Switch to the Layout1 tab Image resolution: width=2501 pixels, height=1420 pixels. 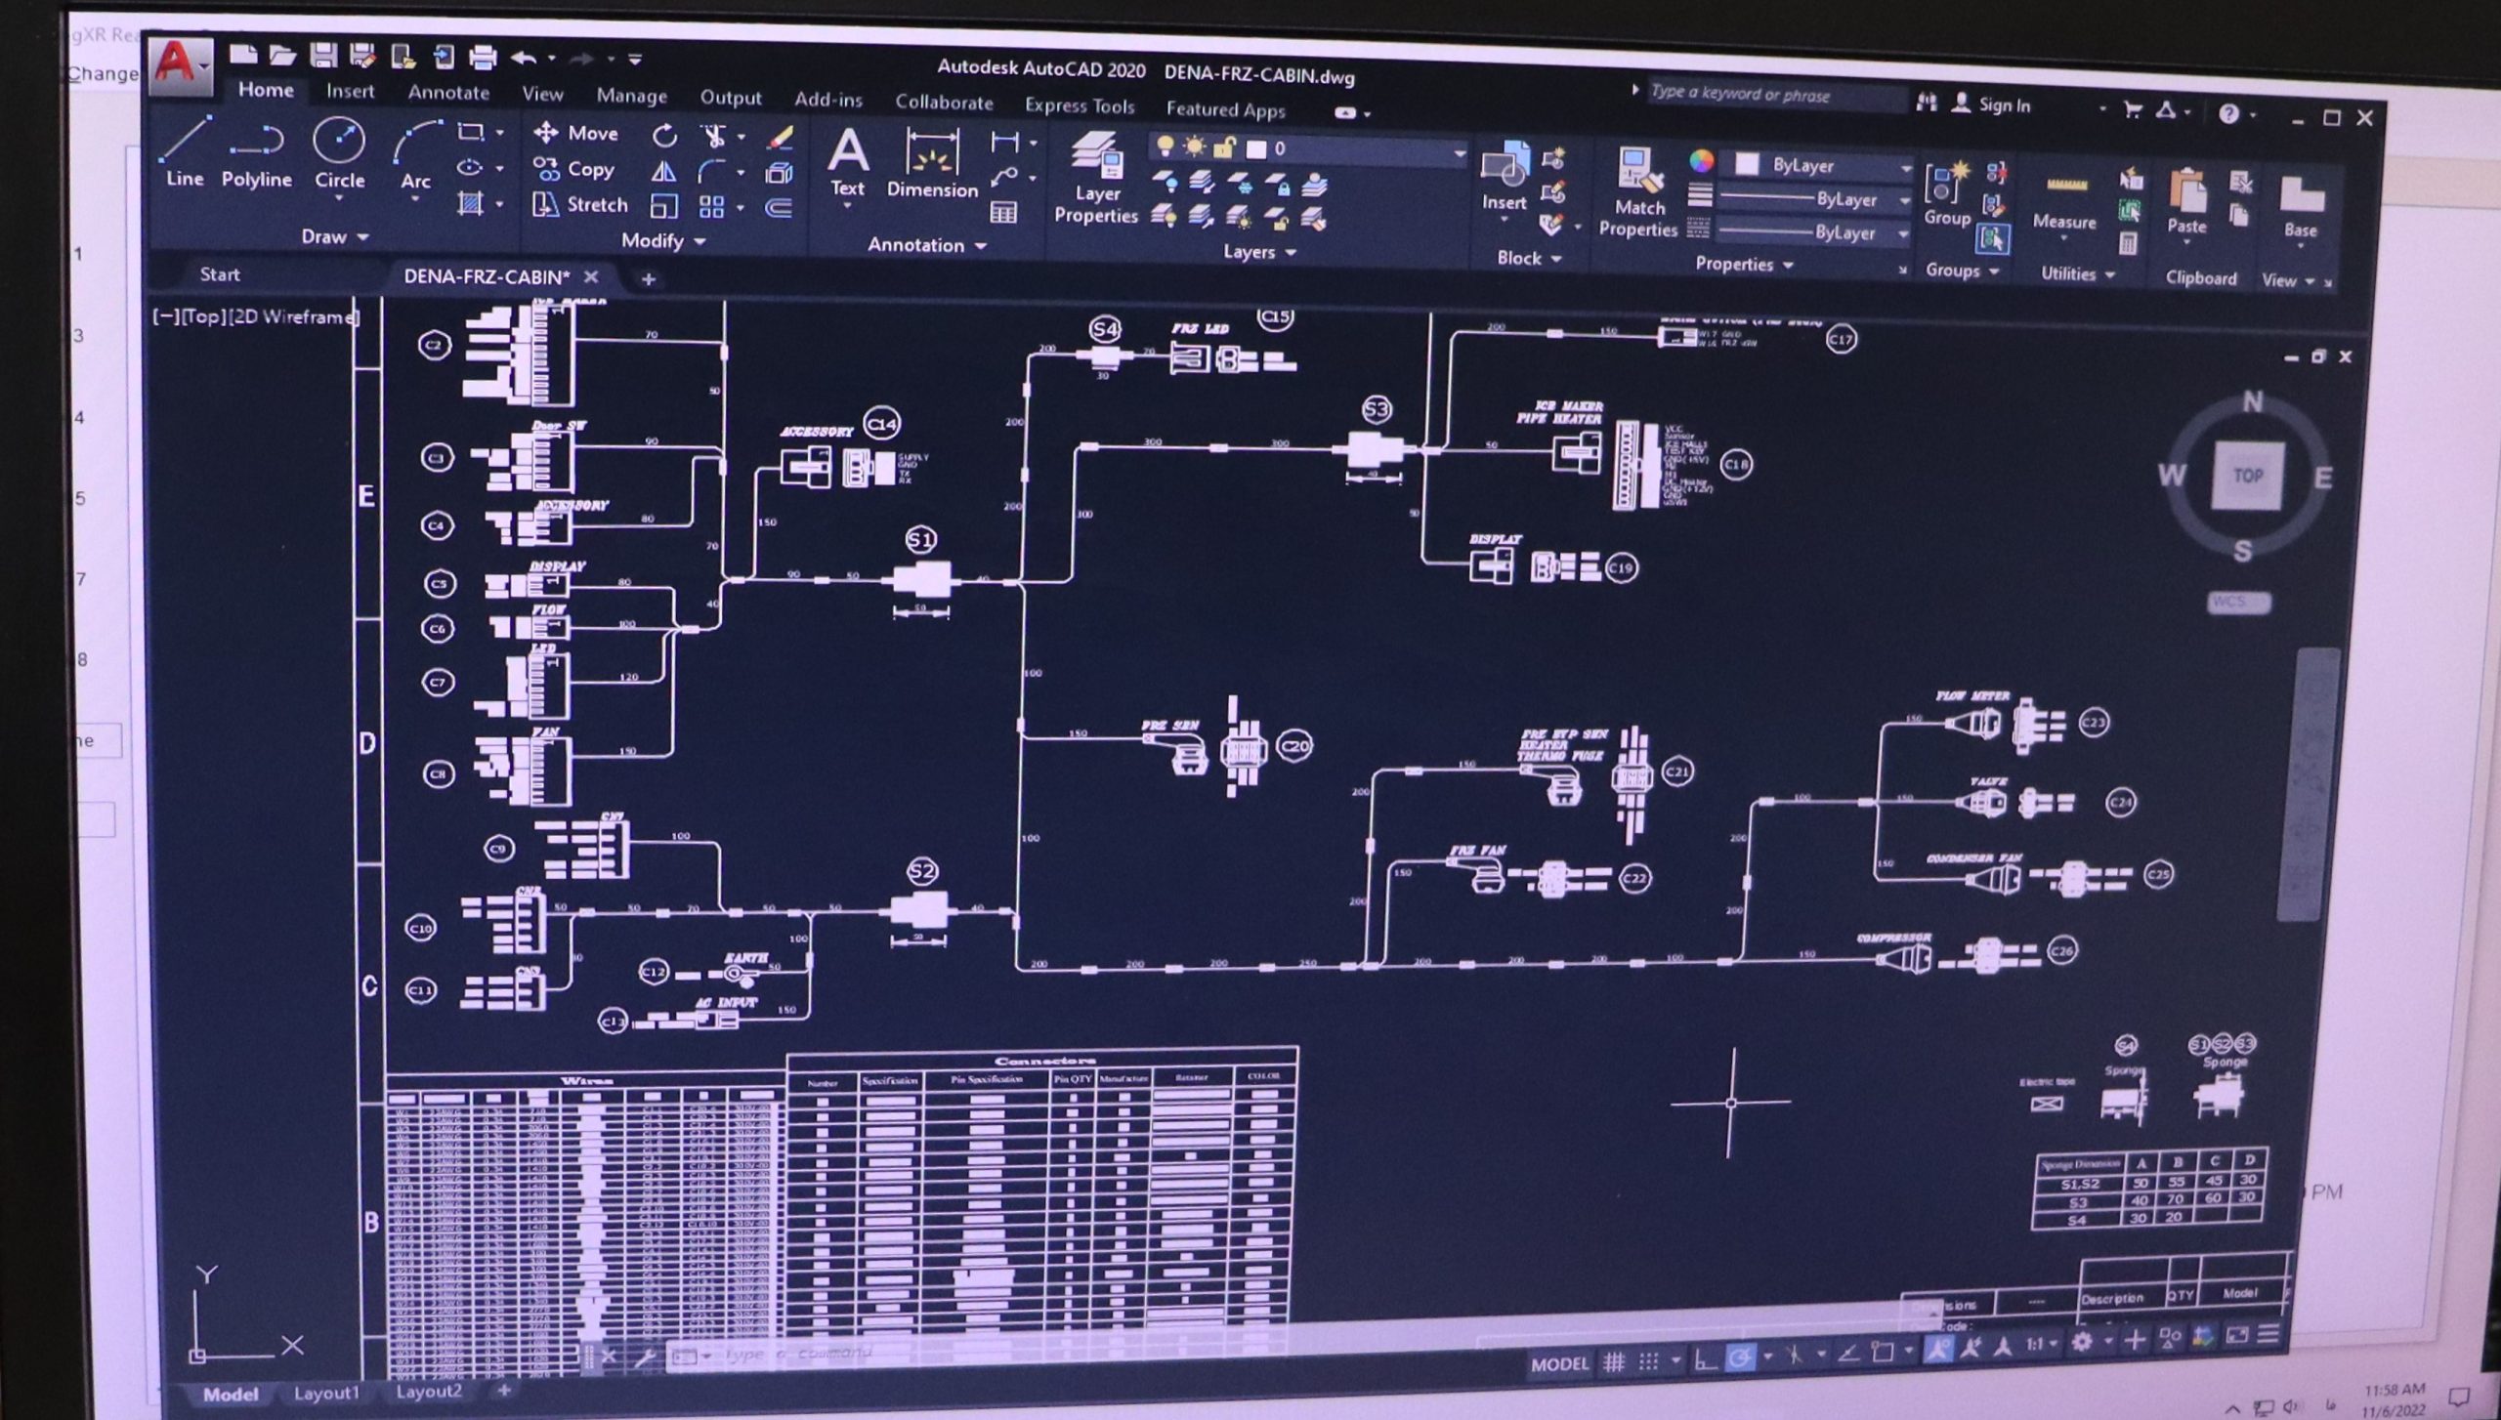[x=326, y=1393]
